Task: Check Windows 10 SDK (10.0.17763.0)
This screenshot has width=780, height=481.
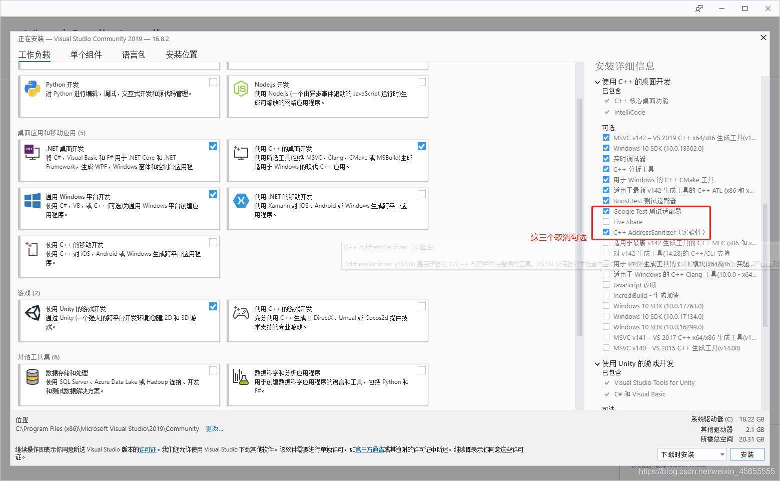Action: 606,306
